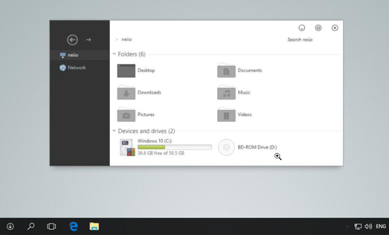Open File Explorer from taskbar
This screenshot has height=235, width=389.
tap(94, 226)
